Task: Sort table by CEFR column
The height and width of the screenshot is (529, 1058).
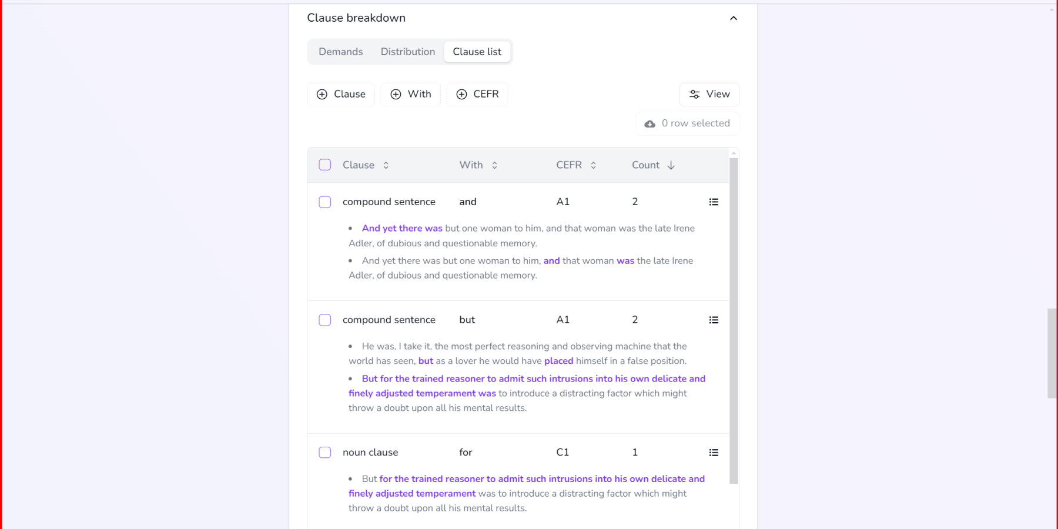Action: point(593,165)
